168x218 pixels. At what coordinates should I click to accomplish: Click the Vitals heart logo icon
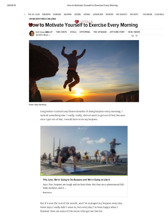(x=77, y=22)
